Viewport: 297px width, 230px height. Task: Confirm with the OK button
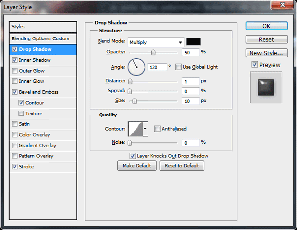pyautogui.click(x=266, y=26)
